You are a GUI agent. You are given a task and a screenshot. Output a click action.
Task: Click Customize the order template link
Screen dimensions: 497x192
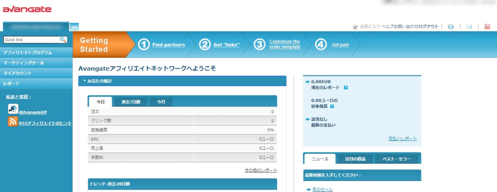click(x=285, y=44)
